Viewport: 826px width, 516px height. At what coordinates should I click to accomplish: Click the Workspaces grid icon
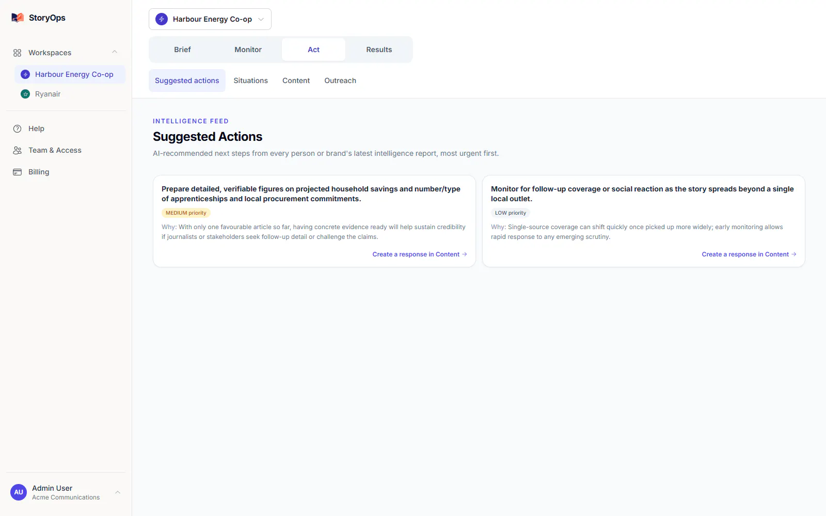[x=17, y=53]
